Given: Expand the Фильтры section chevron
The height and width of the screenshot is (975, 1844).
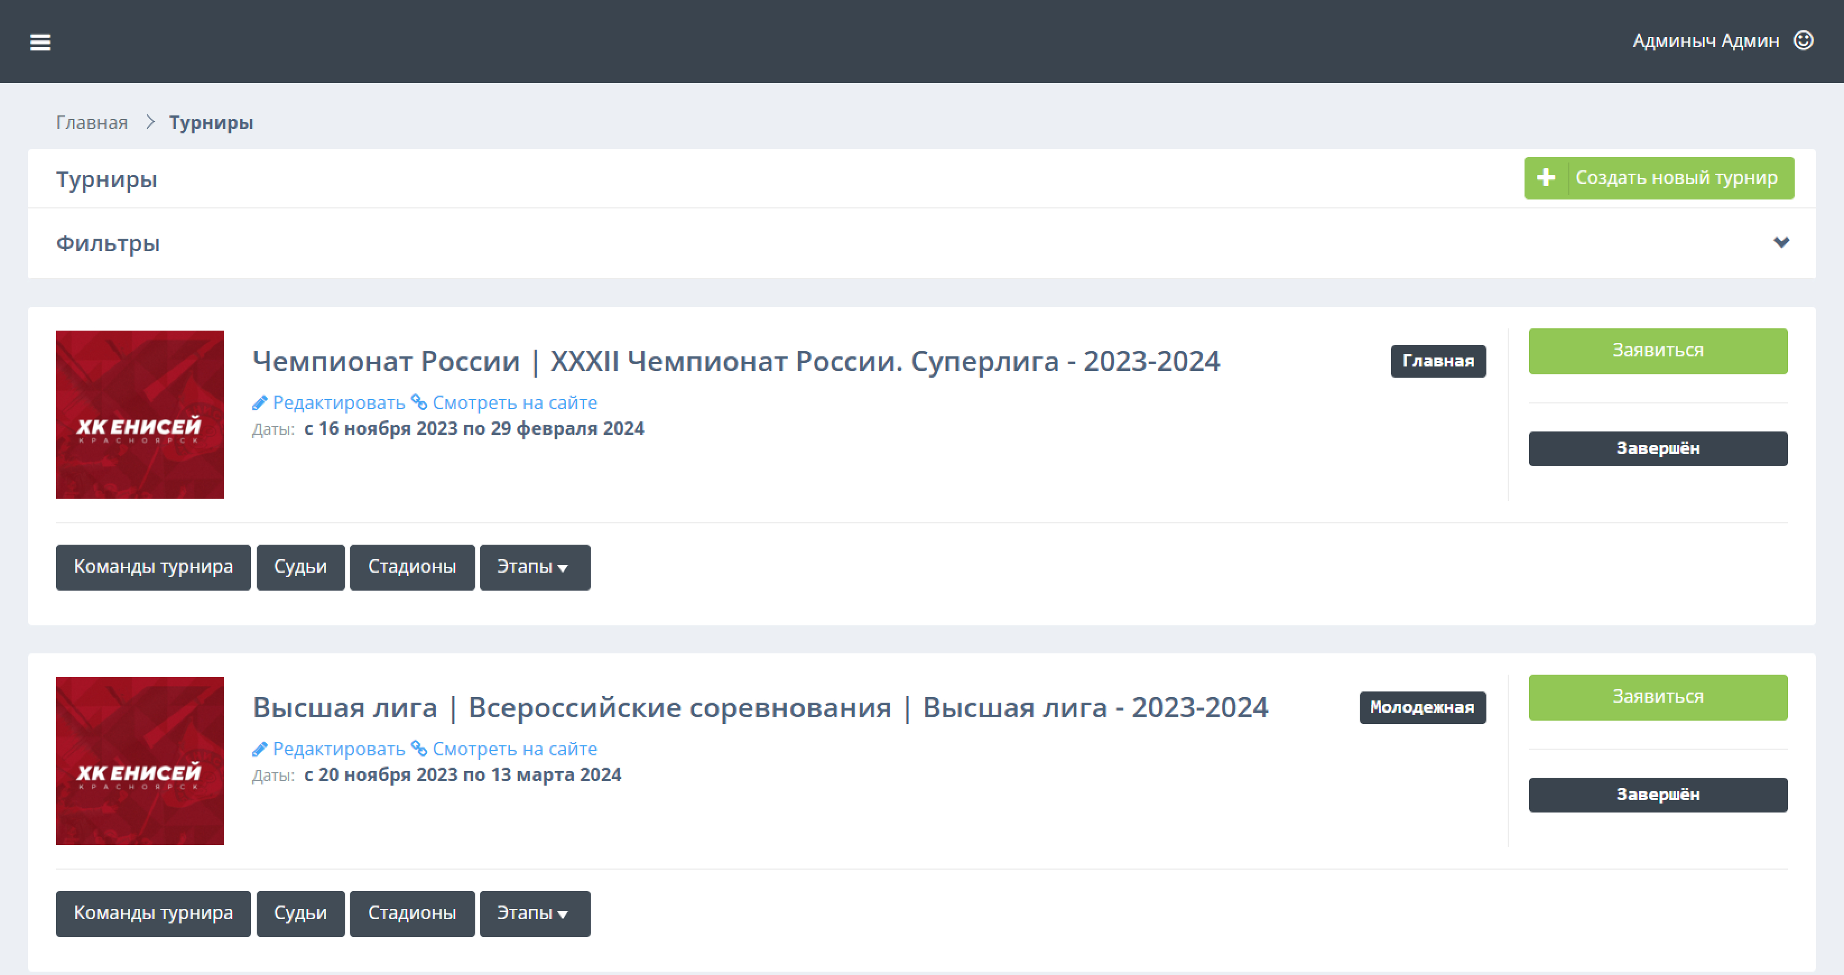Looking at the screenshot, I should [x=1782, y=243].
